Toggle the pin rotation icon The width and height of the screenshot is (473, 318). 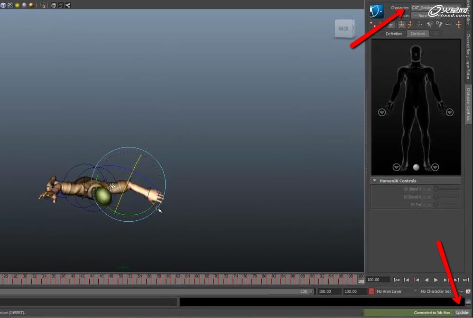pos(439,25)
